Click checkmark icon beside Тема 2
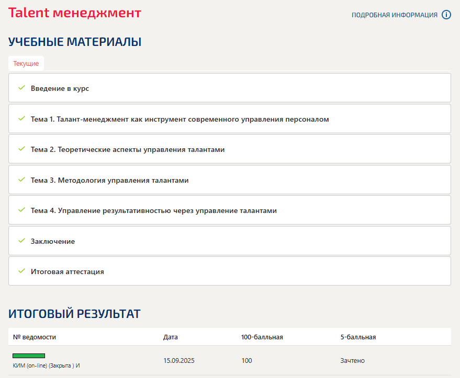This screenshot has width=460, height=378. point(21,149)
